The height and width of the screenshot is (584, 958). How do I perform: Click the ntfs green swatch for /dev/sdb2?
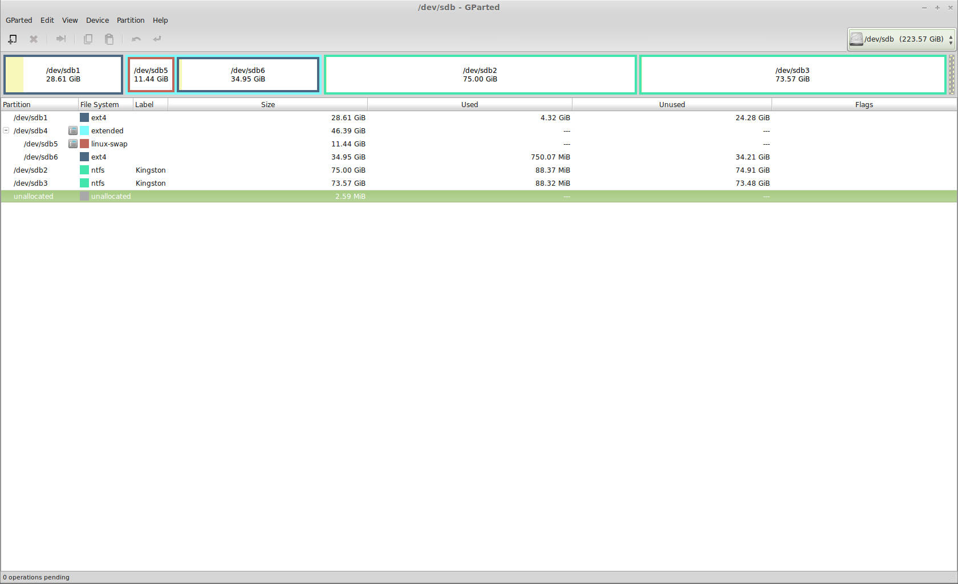coord(84,170)
